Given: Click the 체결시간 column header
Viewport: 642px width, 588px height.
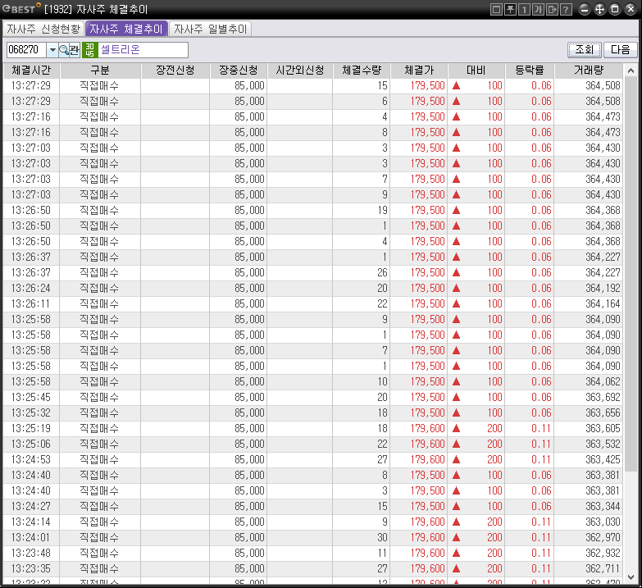Looking at the screenshot, I should coord(31,71).
